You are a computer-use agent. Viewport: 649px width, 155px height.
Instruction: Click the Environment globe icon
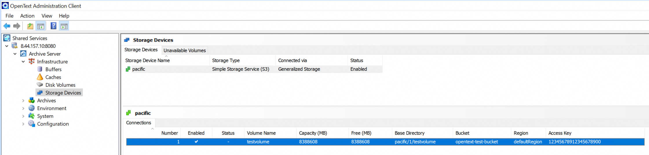32,108
